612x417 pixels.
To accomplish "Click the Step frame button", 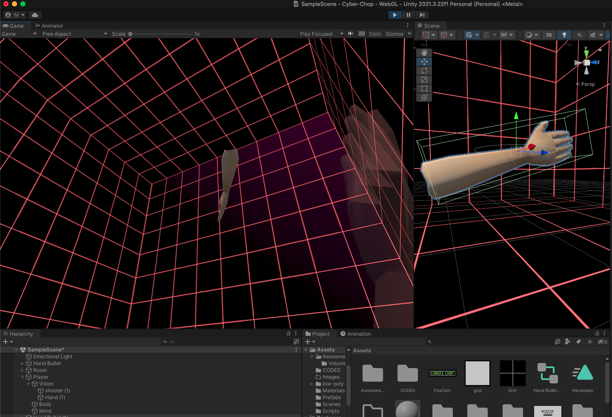I will 422,15.
